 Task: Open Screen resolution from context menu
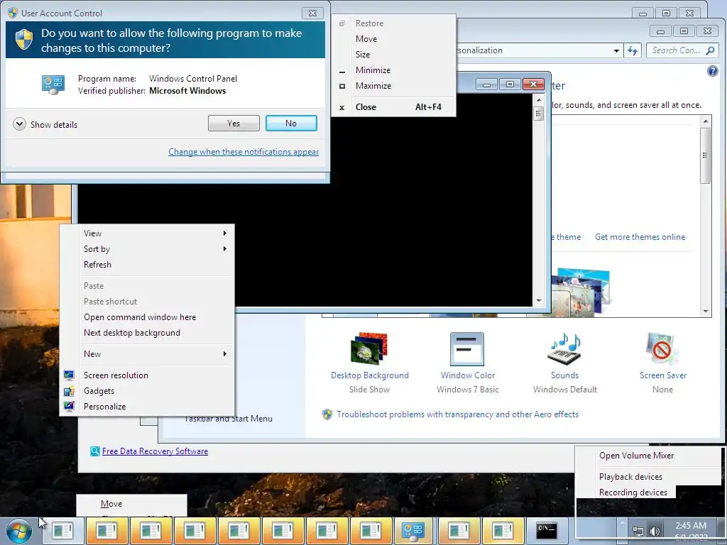[147, 375]
